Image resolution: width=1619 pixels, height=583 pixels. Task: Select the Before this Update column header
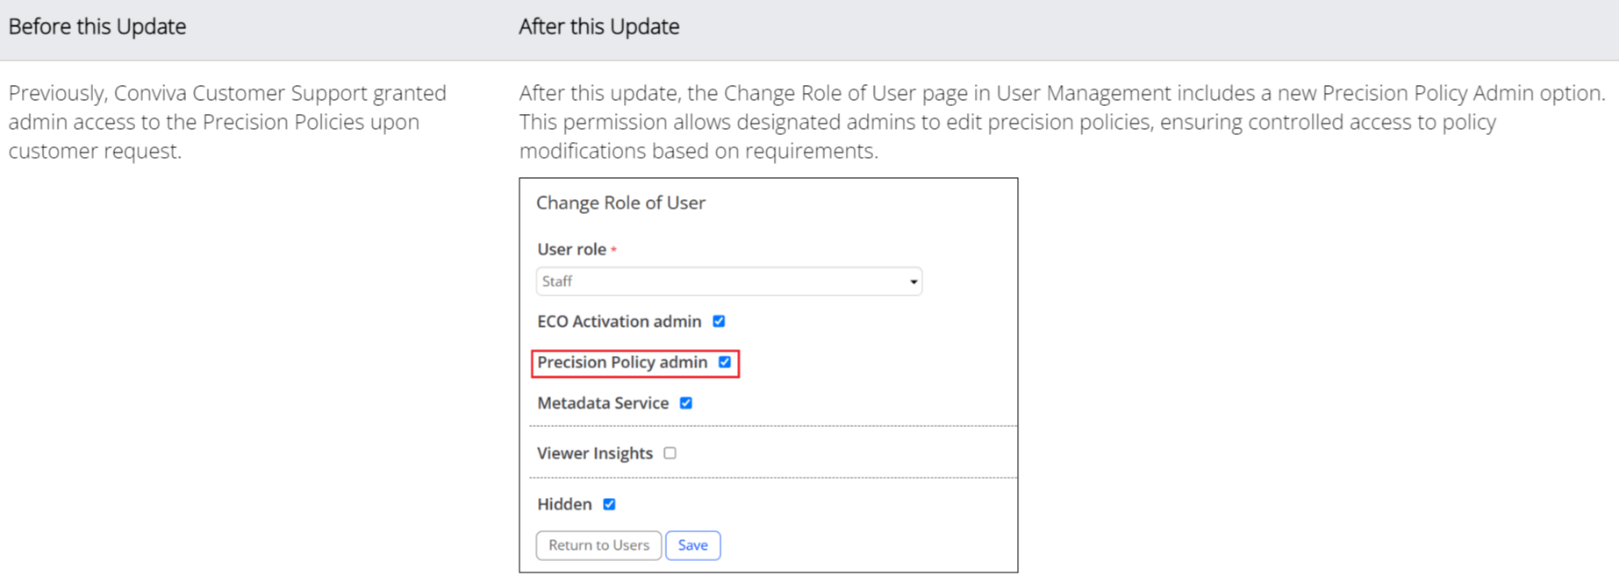click(x=97, y=26)
